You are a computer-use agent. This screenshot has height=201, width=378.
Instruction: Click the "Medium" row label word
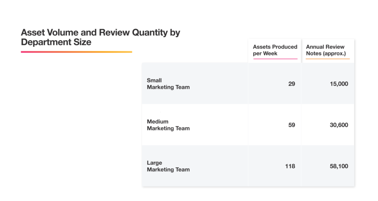[158, 122]
